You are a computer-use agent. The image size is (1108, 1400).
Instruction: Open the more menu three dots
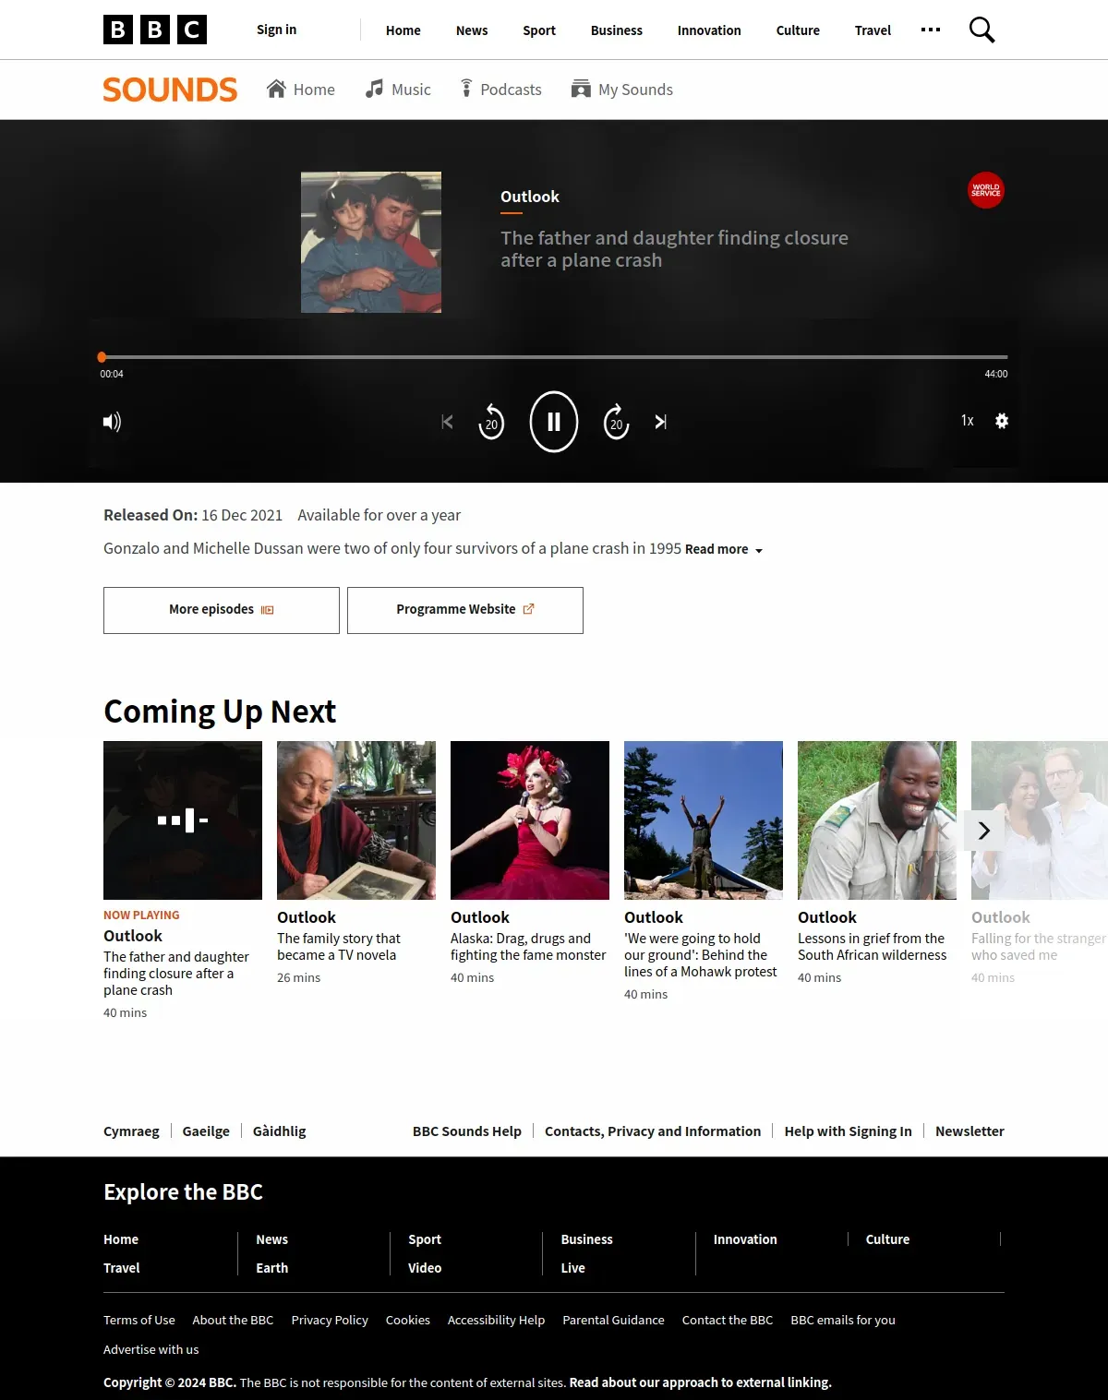931,30
